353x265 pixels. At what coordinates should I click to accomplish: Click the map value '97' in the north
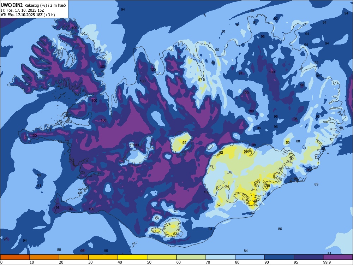click(240, 73)
